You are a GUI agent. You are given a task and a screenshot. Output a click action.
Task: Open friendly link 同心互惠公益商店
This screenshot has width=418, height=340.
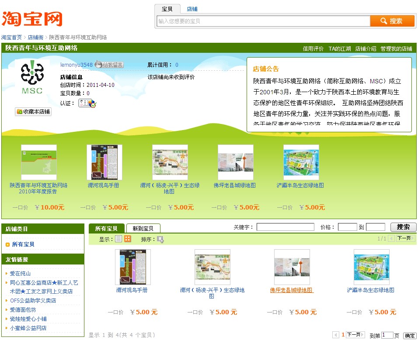pos(44,287)
